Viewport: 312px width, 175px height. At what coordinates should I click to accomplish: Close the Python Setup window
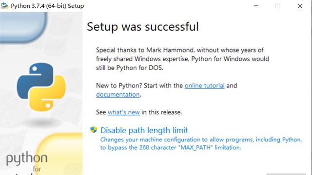pyautogui.click(x=300, y=6)
